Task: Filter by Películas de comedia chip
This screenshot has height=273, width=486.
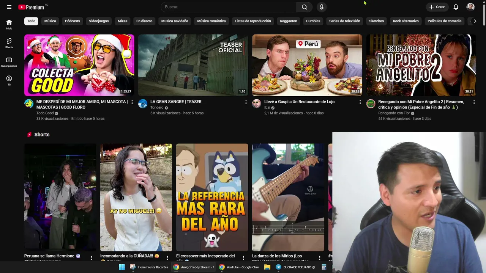Action: click(445, 21)
